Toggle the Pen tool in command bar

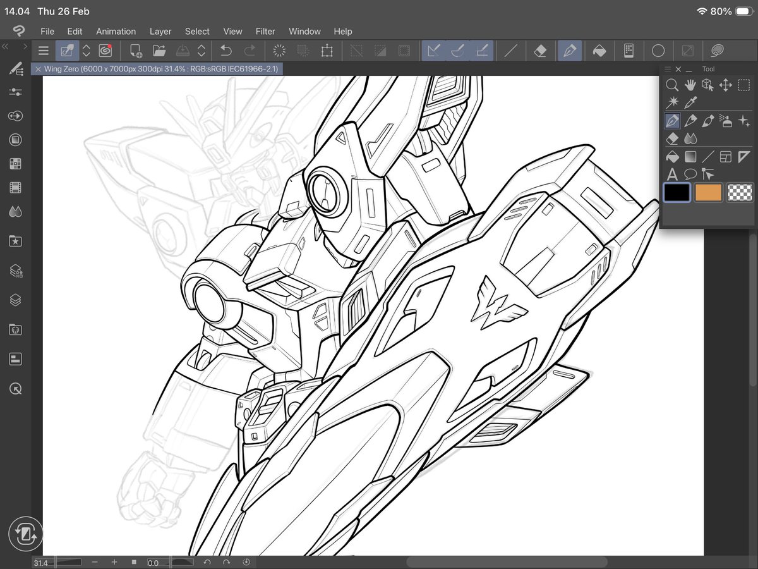tap(570, 51)
